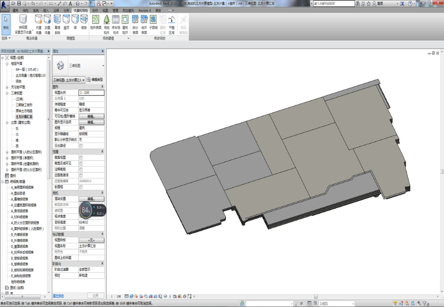444x307 pixels.
Task: Toggle the 剖面框 section box checkbox
Action: [x=81, y=187]
